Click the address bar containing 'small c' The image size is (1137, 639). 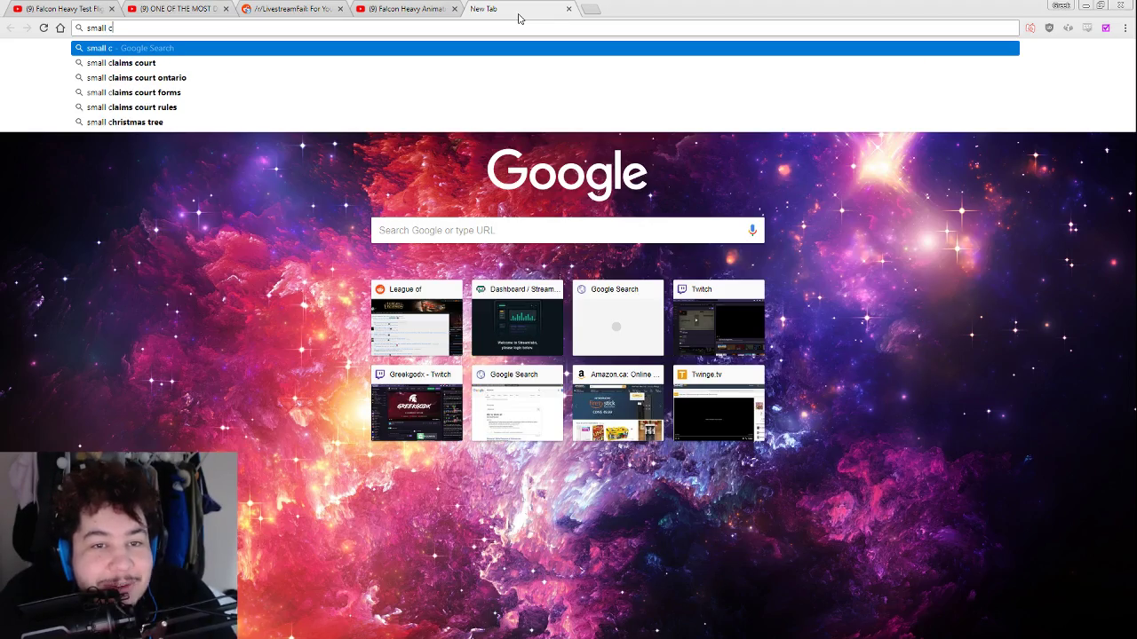coord(545,28)
